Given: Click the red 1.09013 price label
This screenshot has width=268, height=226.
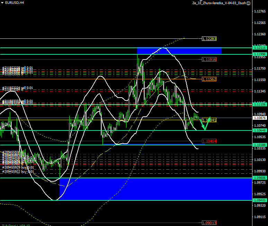Looking at the screenshot, I should pos(209,223).
